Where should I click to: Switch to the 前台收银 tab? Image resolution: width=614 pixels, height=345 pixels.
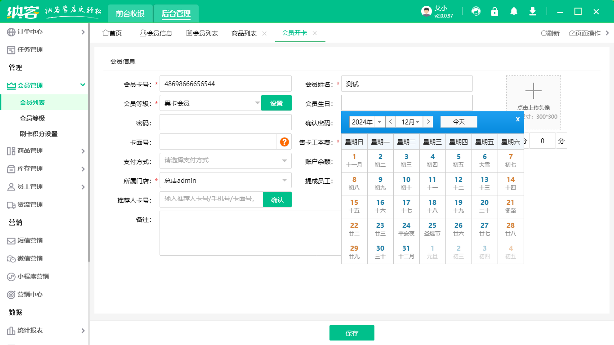pos(130,13)
